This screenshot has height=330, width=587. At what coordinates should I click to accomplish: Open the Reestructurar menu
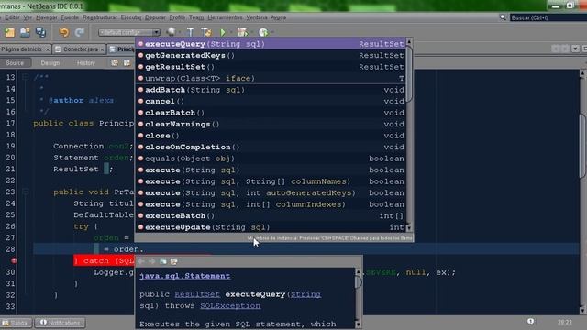(x=100, y=17)
